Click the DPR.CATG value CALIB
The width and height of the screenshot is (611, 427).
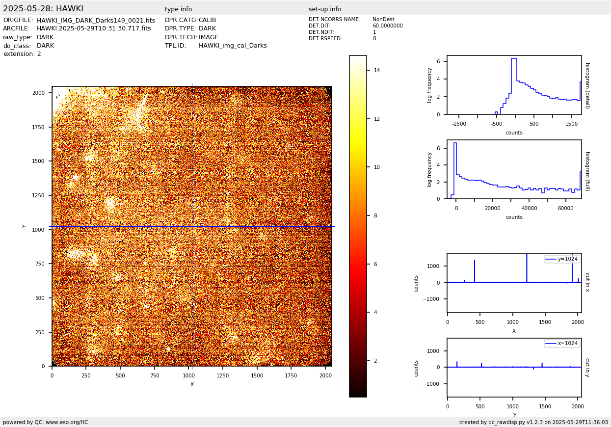(207, 21)
